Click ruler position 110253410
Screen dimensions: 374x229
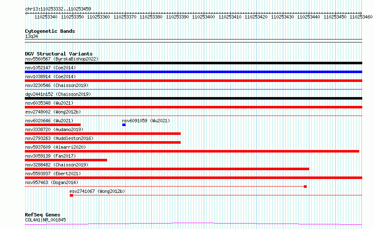230,17
